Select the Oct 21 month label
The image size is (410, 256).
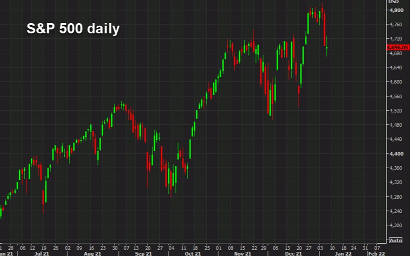tap(193, 254)
